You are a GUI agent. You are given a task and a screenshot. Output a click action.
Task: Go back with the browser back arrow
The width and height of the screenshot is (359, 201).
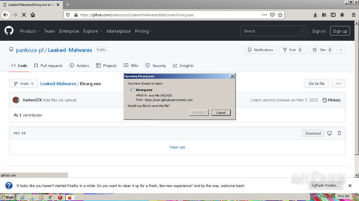point(6,15)
